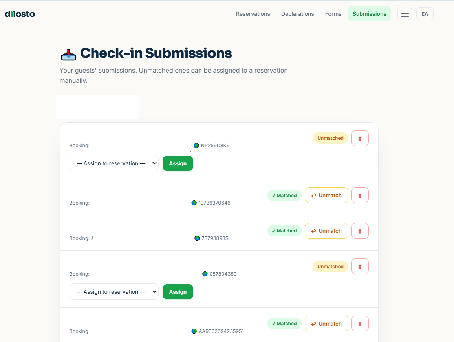Viewport: 454px width, 342px height.
Task: Click globe icon beside AA9362694235951
Action: (x=194, y=331)
